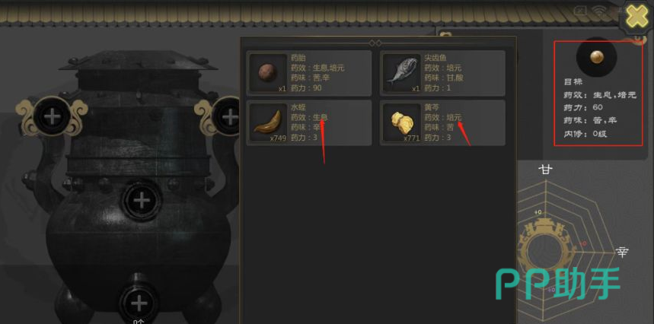The width and height of the screenshot is (654, 324).
Task: Click the 甘 flavor label on radar
Action: [x=545, y=169]
